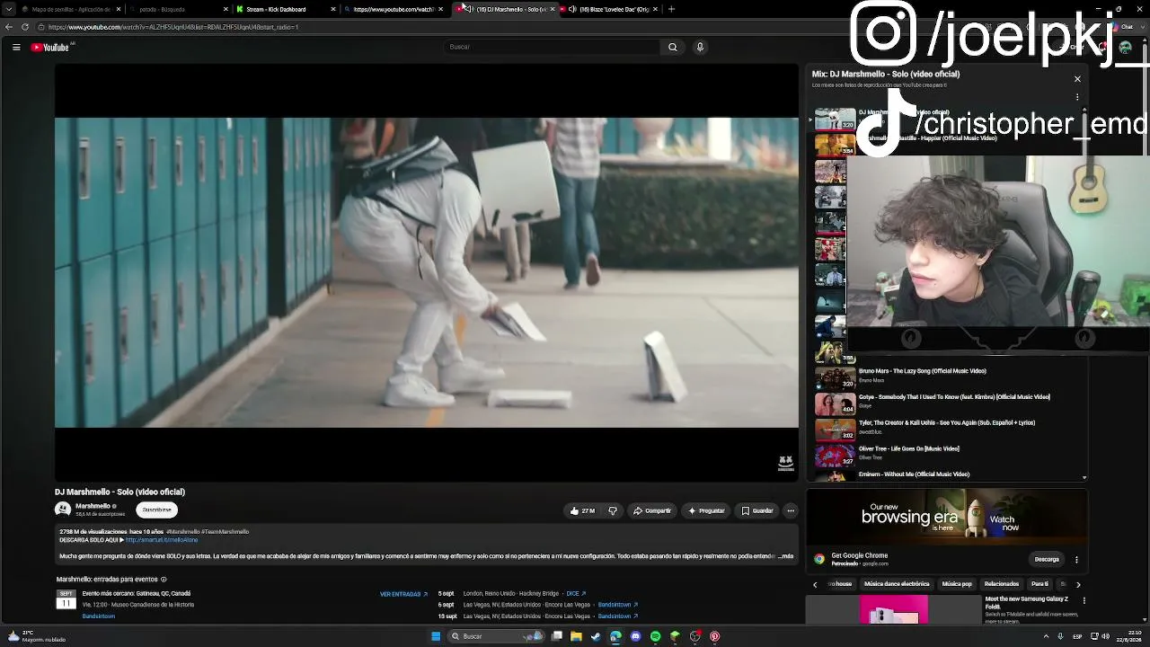Open the Mix playlist options menu
This screenshot has width=1150, height=647.
[x=1077, y=97]
